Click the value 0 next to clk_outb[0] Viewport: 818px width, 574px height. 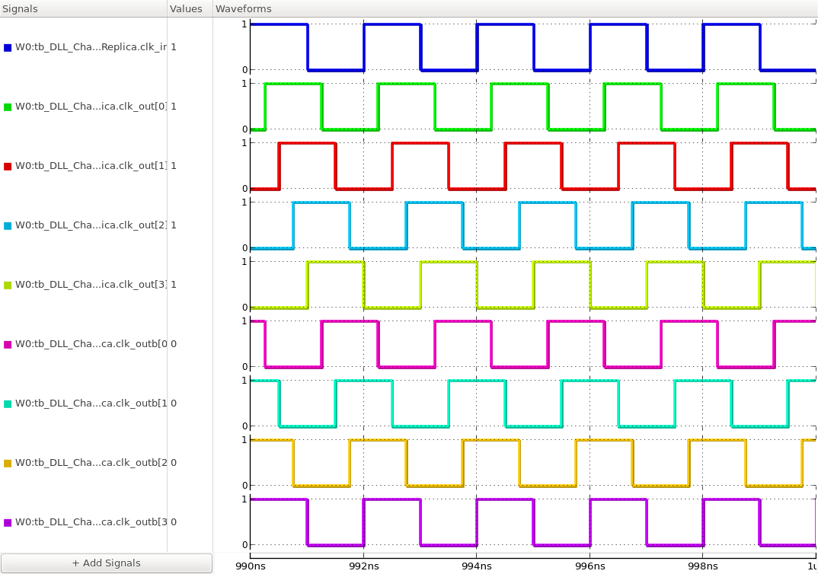pos(173,343)
